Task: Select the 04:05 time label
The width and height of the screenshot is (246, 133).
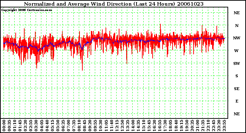Action: point(41,126)
